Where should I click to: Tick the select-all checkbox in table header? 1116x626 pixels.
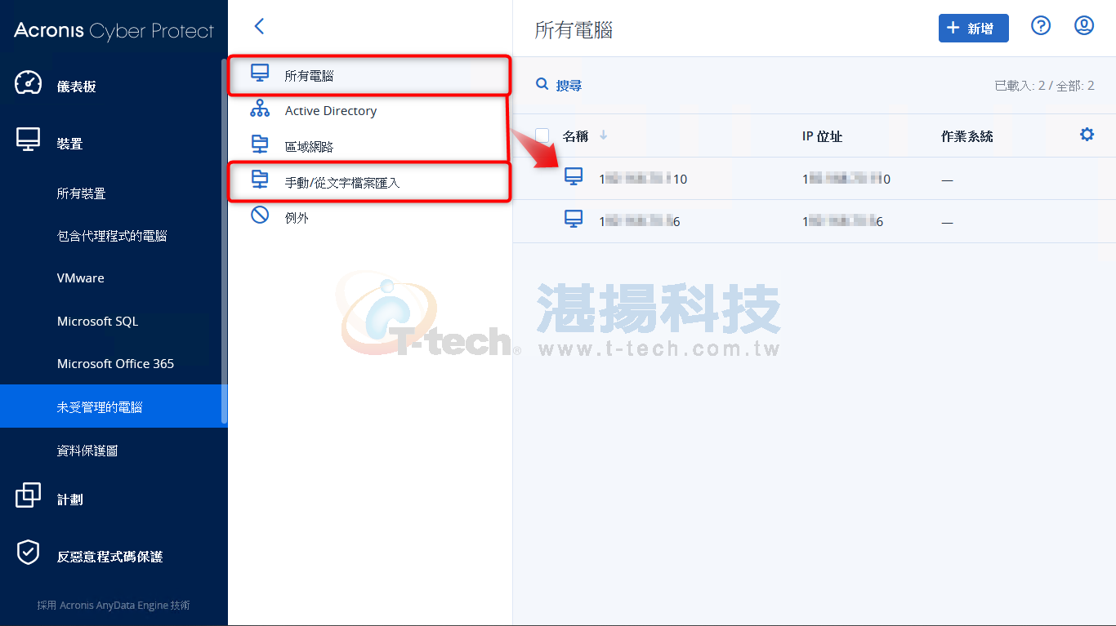tap(542, 135)
